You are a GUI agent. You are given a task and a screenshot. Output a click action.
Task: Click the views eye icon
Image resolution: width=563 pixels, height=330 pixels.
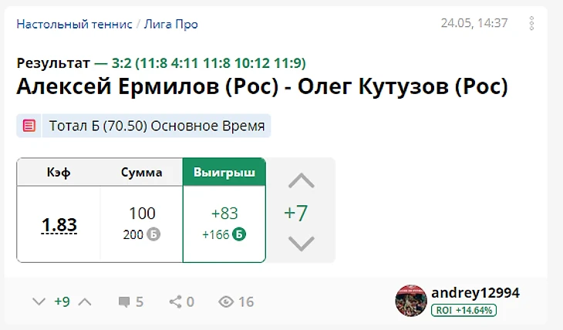(x=226, y=302)
